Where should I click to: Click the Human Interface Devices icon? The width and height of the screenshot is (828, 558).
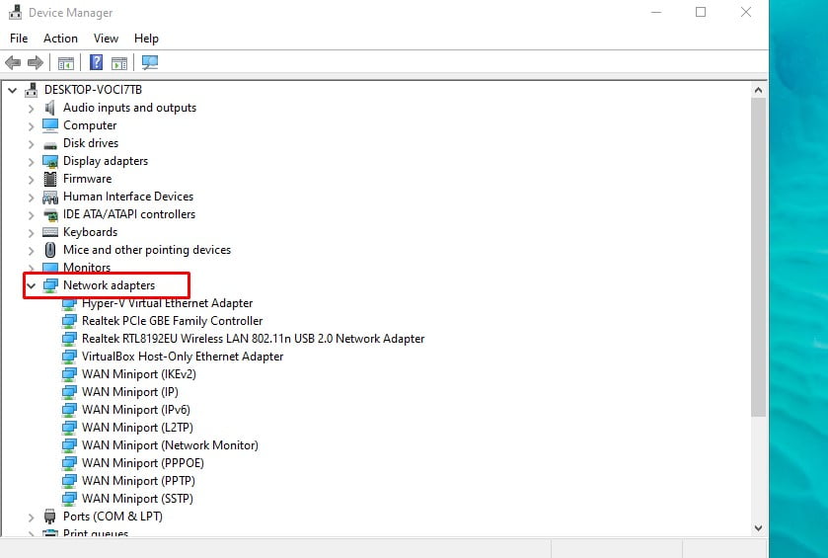[50, 198]
